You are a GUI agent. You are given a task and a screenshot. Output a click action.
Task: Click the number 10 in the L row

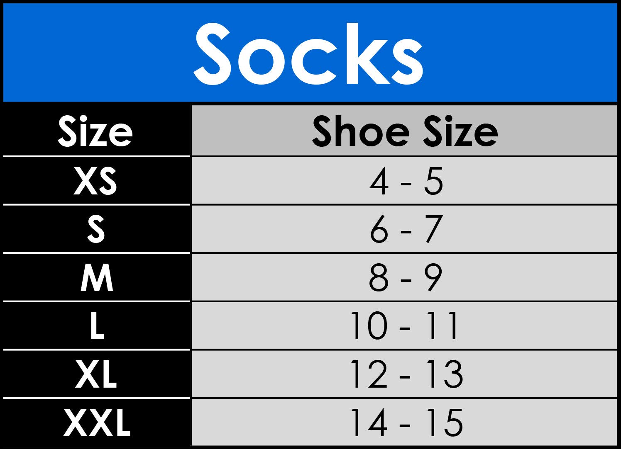click(369, 326)
